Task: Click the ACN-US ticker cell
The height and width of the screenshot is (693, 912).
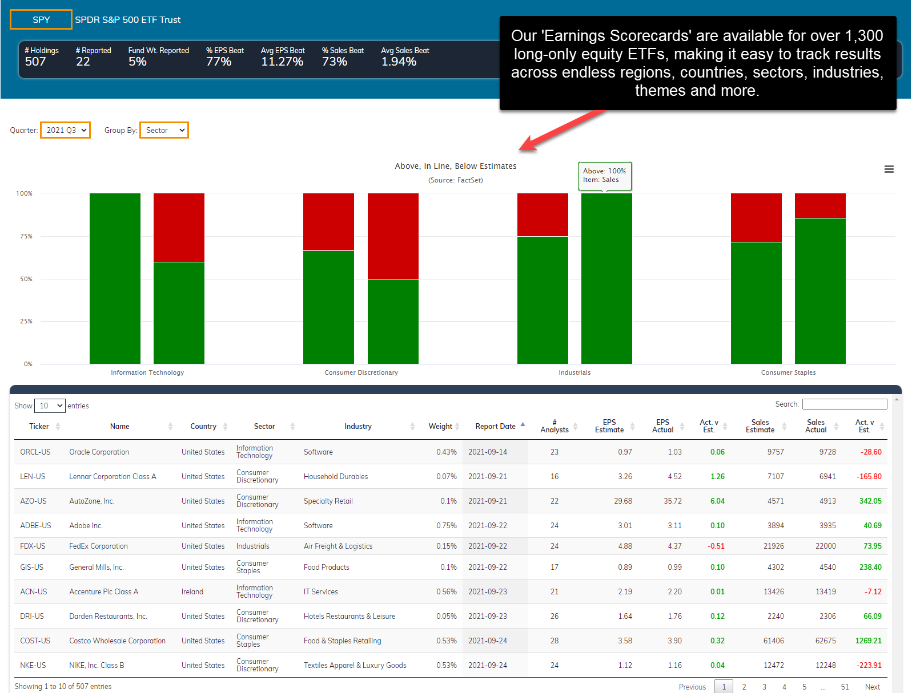Action: (x=34, y=591)
